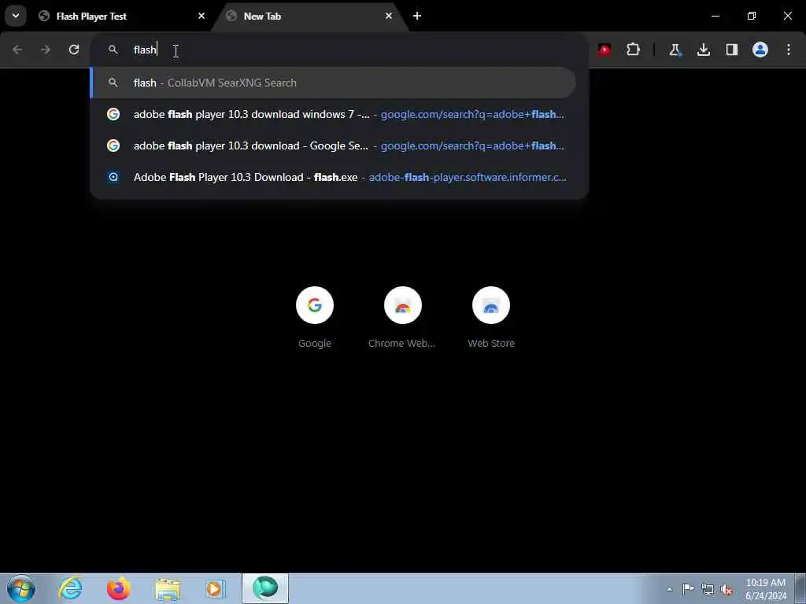Viewport: 806px width, 604px height.
Task: Click the 'Web Store' shortcut label
Action: [491, 343]
